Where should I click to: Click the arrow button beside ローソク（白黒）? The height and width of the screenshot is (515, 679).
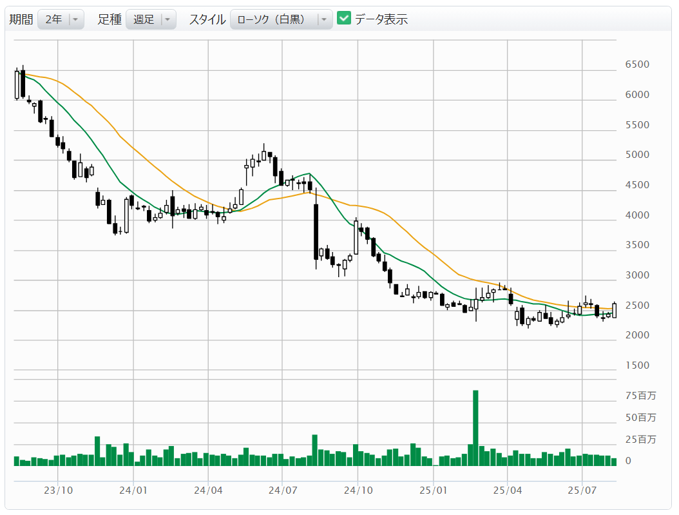324,19
